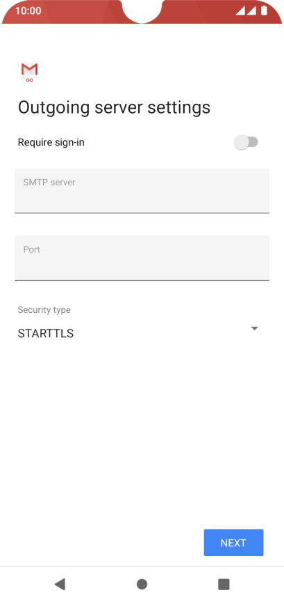The height and width of the screenshot is (602, 284).
Task: Tap the Gmail Go logo icon
Action: (x=29, y=72)
